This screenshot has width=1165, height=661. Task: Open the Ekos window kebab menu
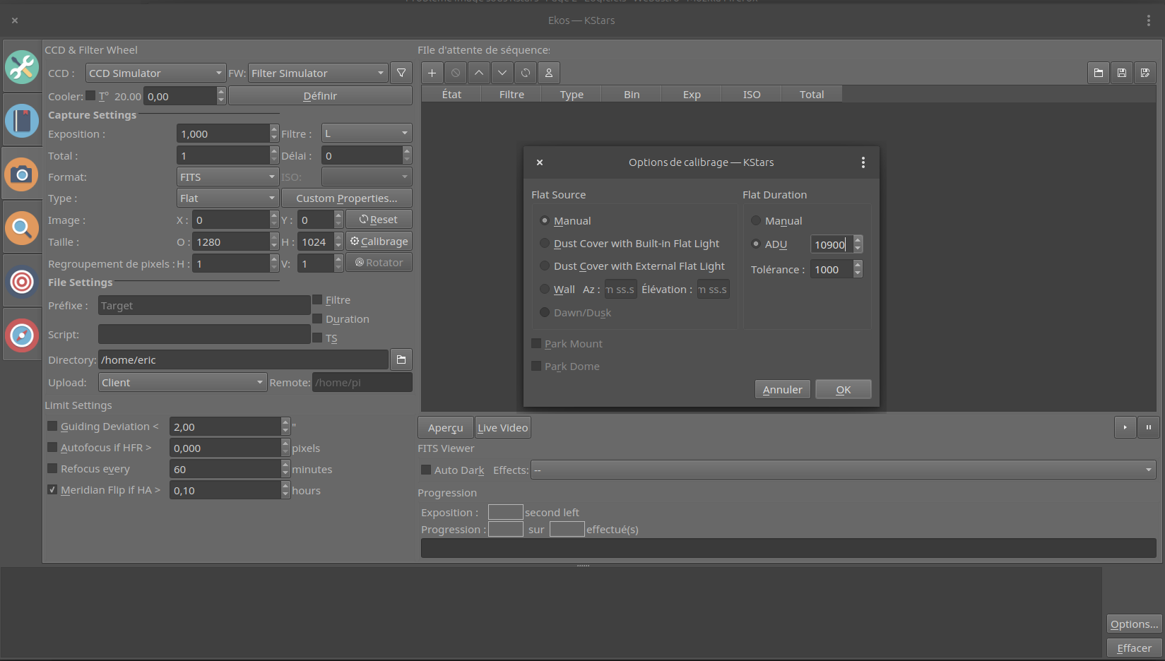pos(1149,20)
